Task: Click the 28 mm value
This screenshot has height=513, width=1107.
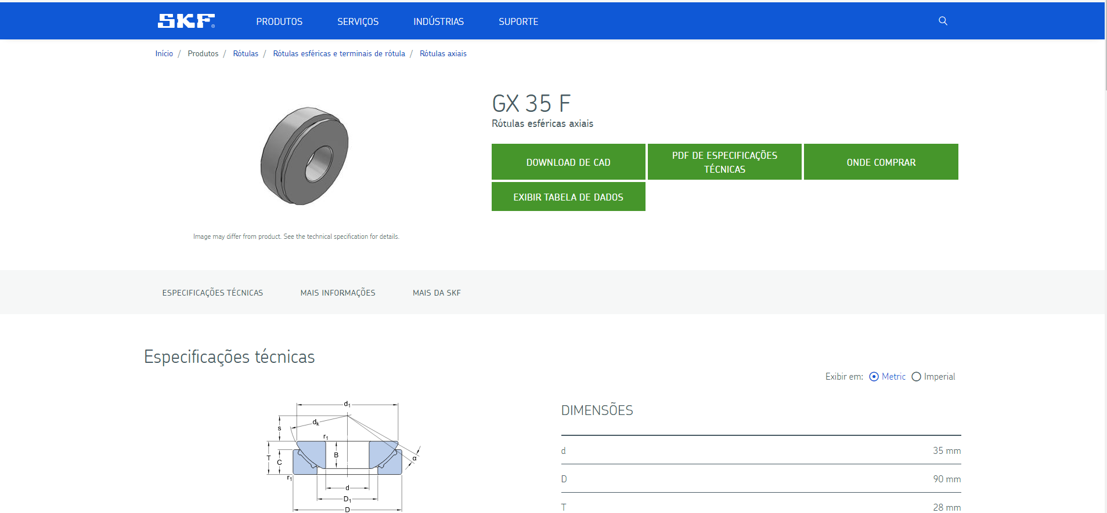Action: click(947, 507)
